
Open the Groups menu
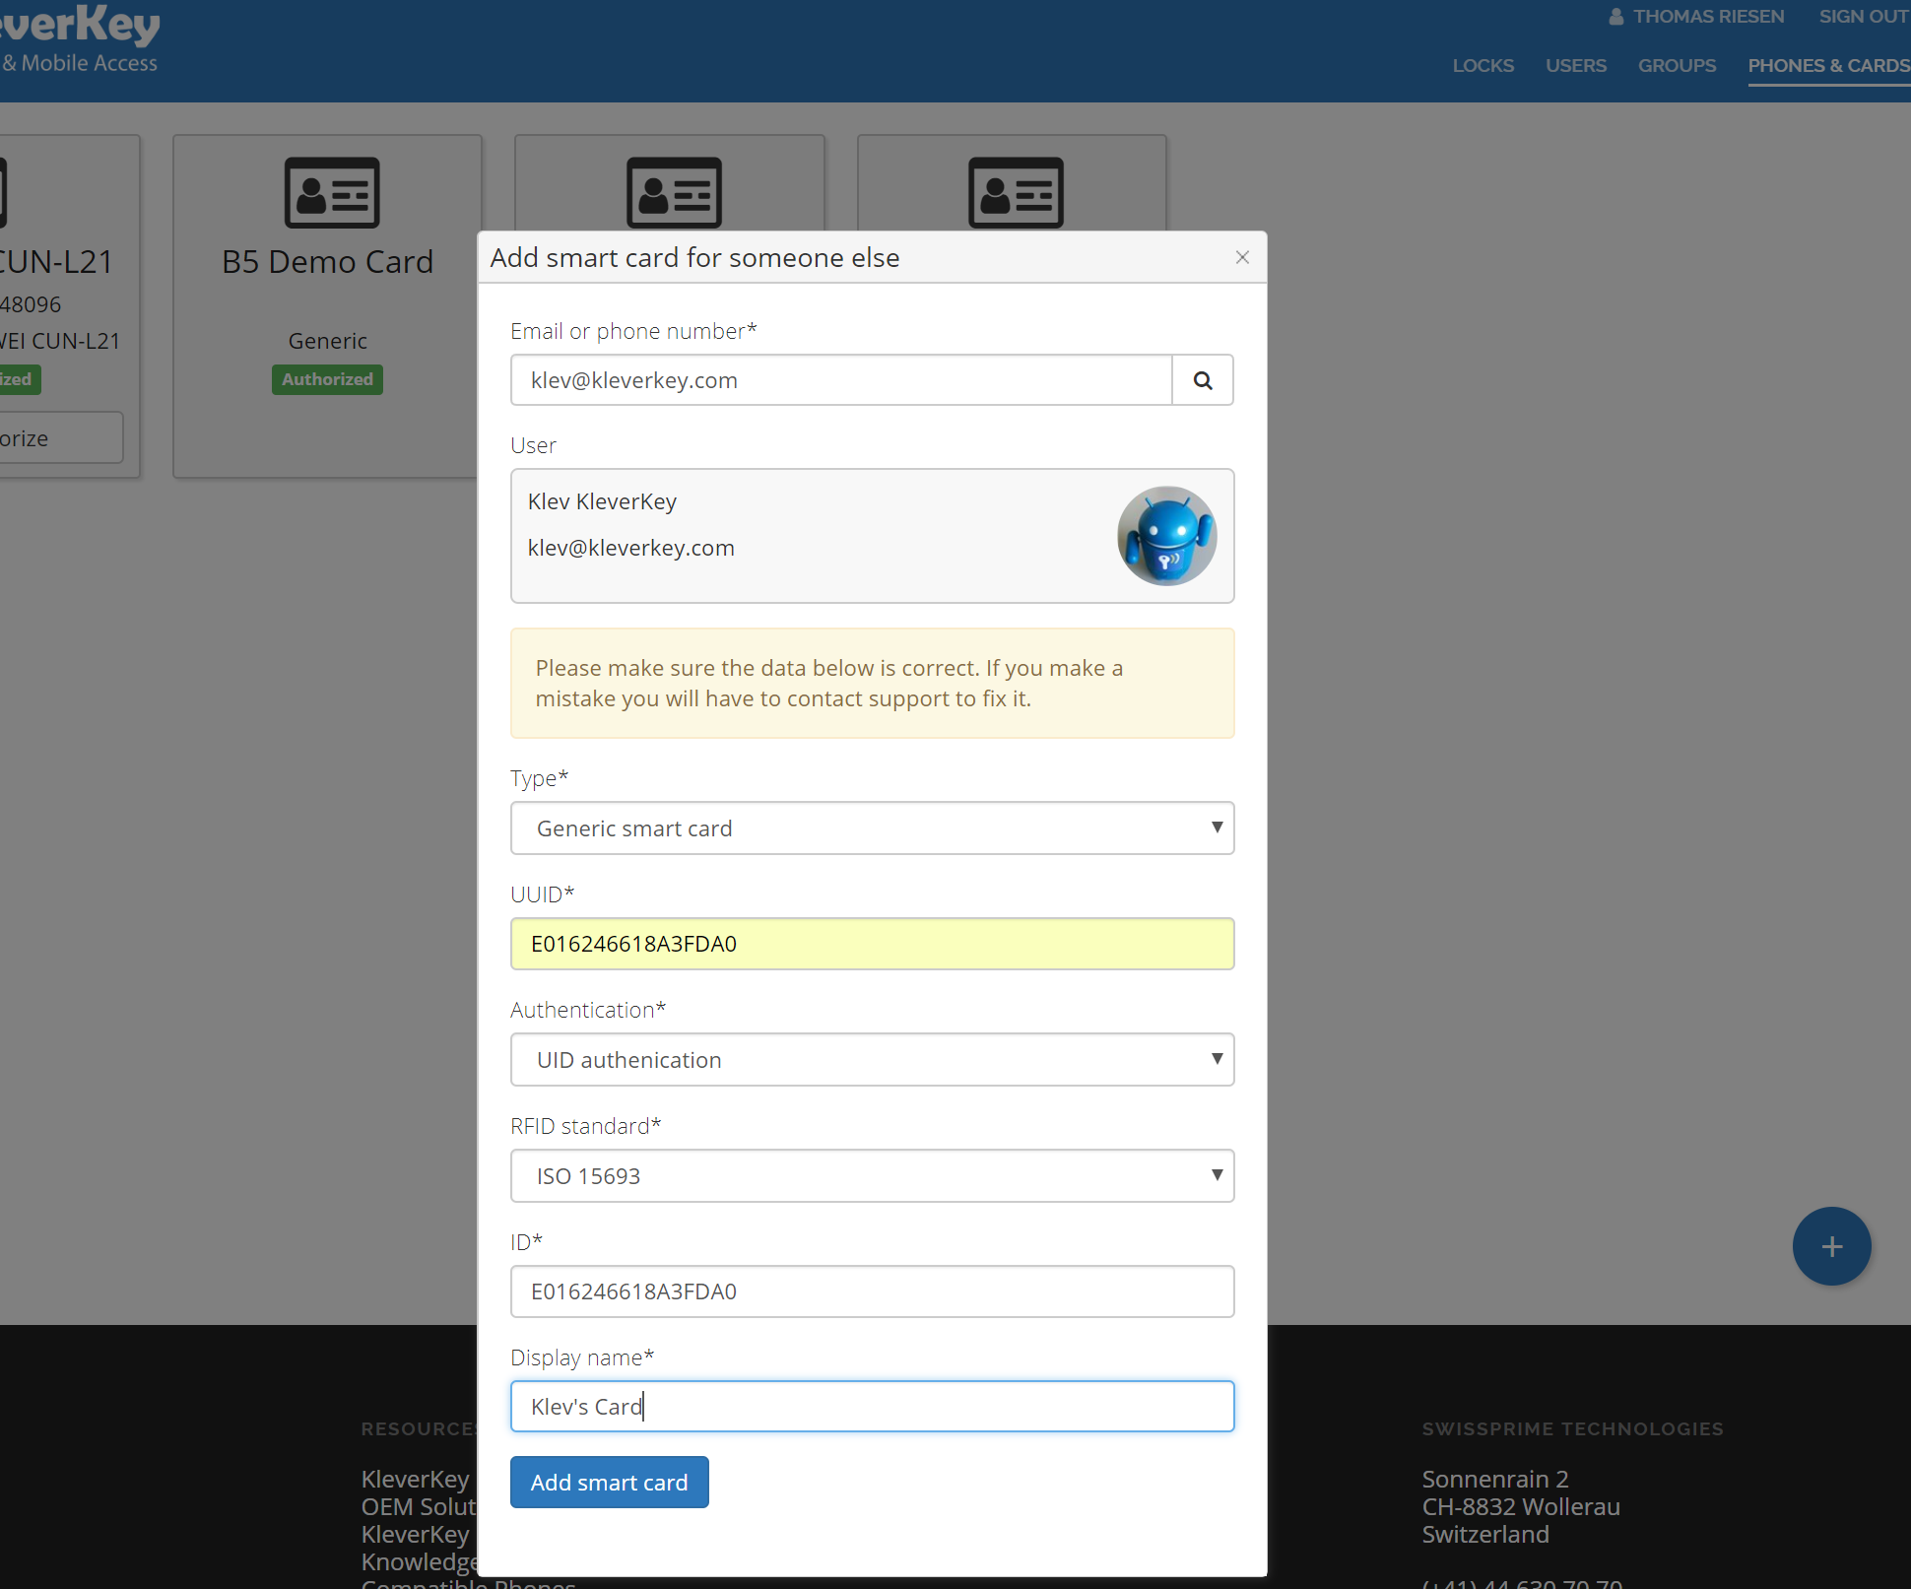1677,66
